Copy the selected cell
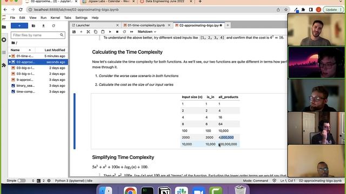The width and height of the screenshot is (346, 194). (x=96, y=32)
